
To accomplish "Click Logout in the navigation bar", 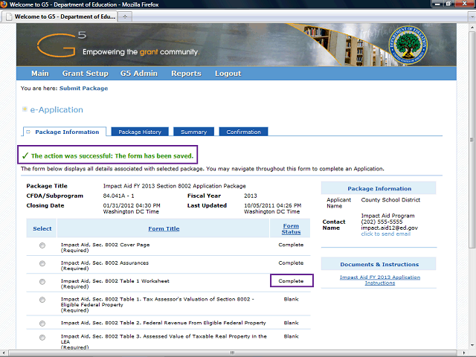I will tap(228, 74).
